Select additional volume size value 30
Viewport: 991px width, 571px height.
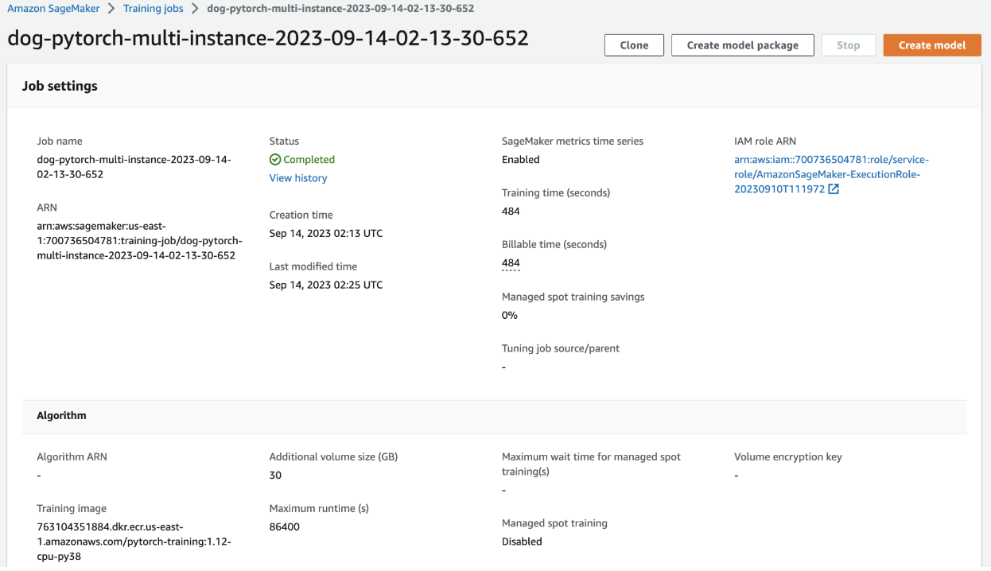(x=275, y=476)
